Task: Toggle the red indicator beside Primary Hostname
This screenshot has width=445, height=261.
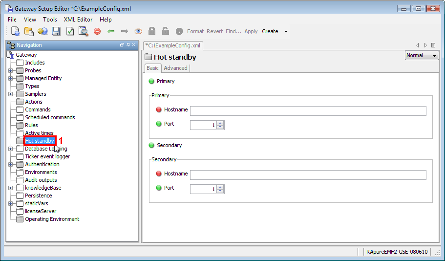Action: coord(159,110)
